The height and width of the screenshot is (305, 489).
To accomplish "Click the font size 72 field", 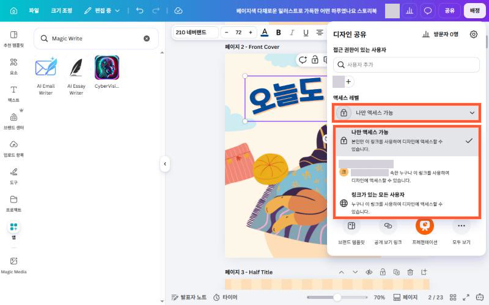I will pos(238,32).
